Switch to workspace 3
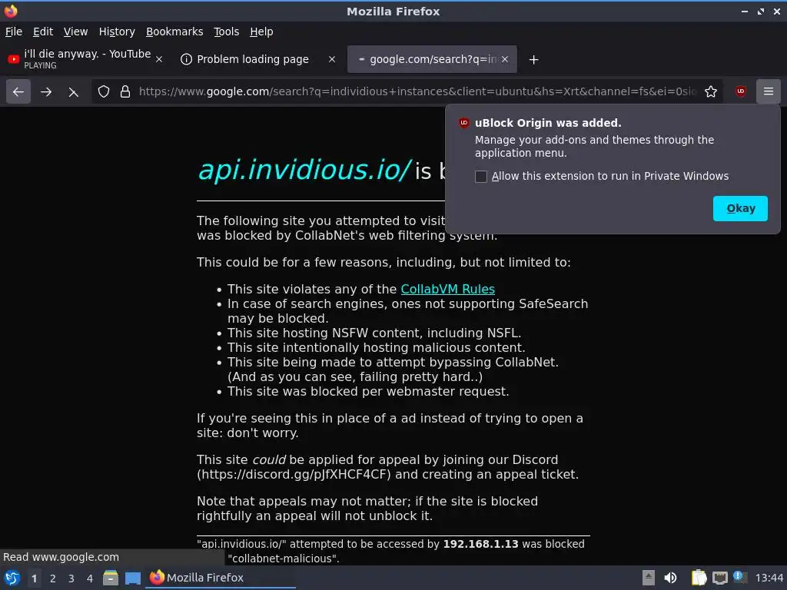The width and height of the screenshot is (787, 590). [71, 578]
